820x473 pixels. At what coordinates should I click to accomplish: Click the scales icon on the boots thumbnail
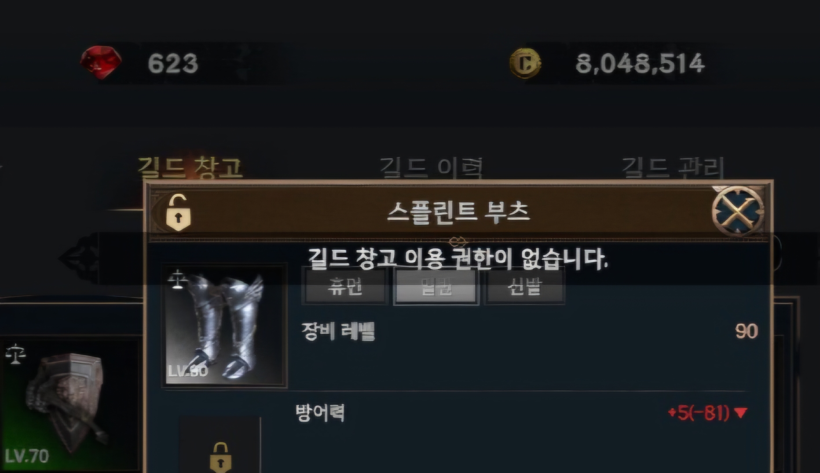pyautogui.click(x=177, y=280)
